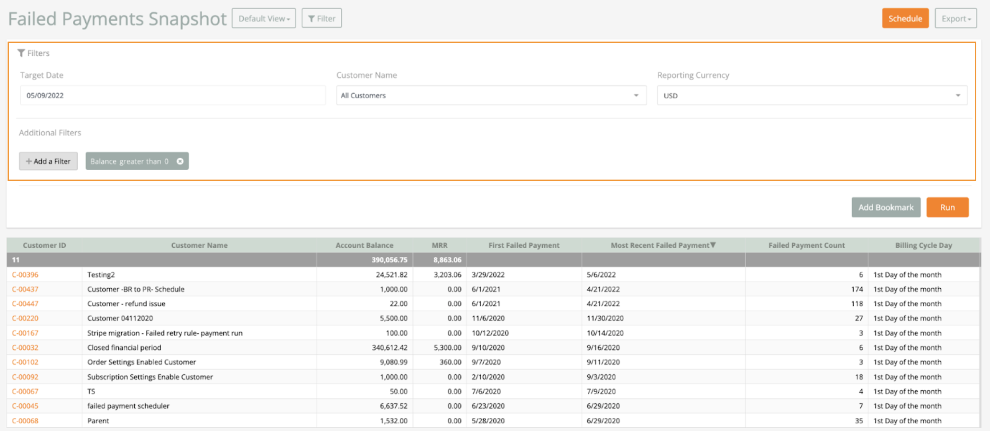The width and height of the screenshot is (990, 431).
Task: Open customer C-00092 link
Action: [25, 377]
